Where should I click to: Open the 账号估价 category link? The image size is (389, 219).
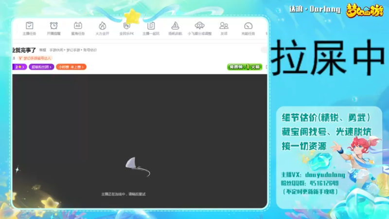90,50
